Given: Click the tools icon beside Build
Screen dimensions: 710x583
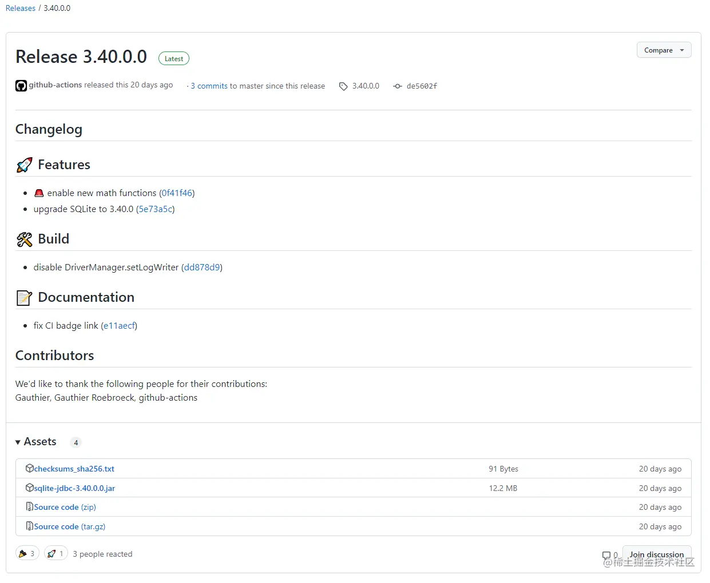Looking at the screenshot, I should tap(25, 239).
